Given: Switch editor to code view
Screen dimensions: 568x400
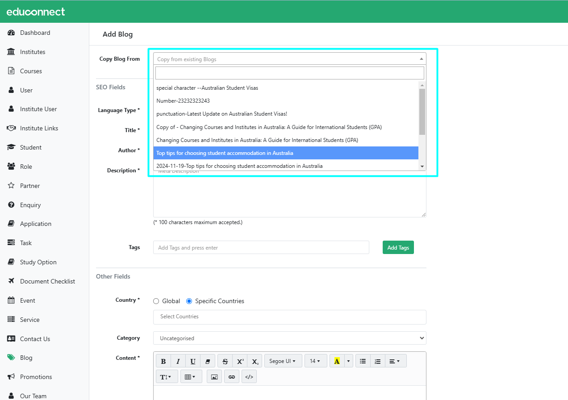Looking at the screenshot, I should tap(249, 377).
